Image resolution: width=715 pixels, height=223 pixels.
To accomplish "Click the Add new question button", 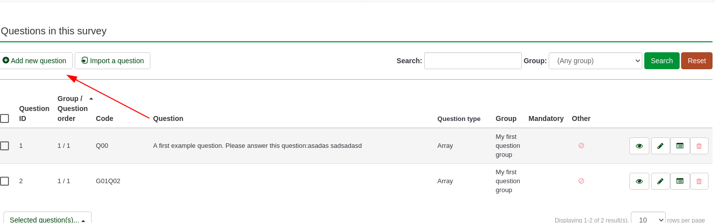I will [x=34, y=61].
